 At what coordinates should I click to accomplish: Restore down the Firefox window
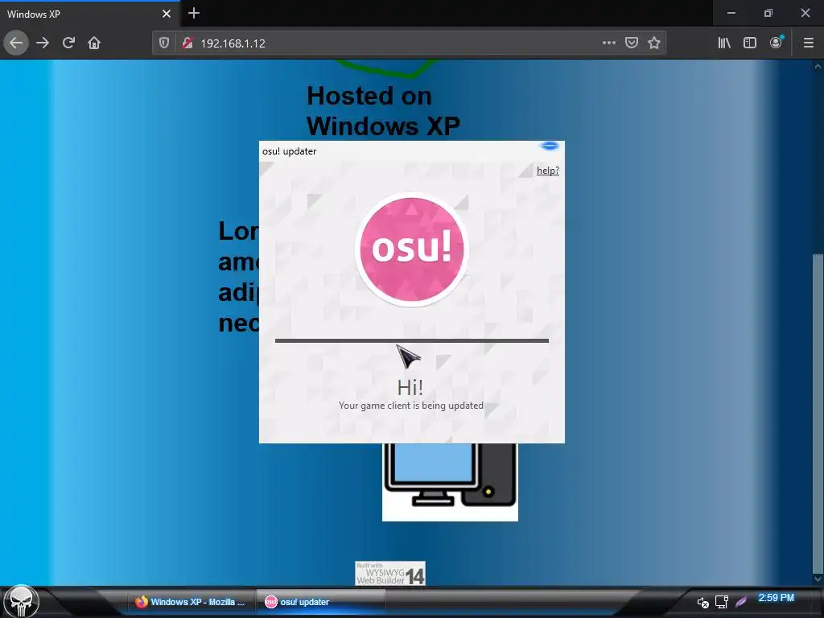coord(768,13)
